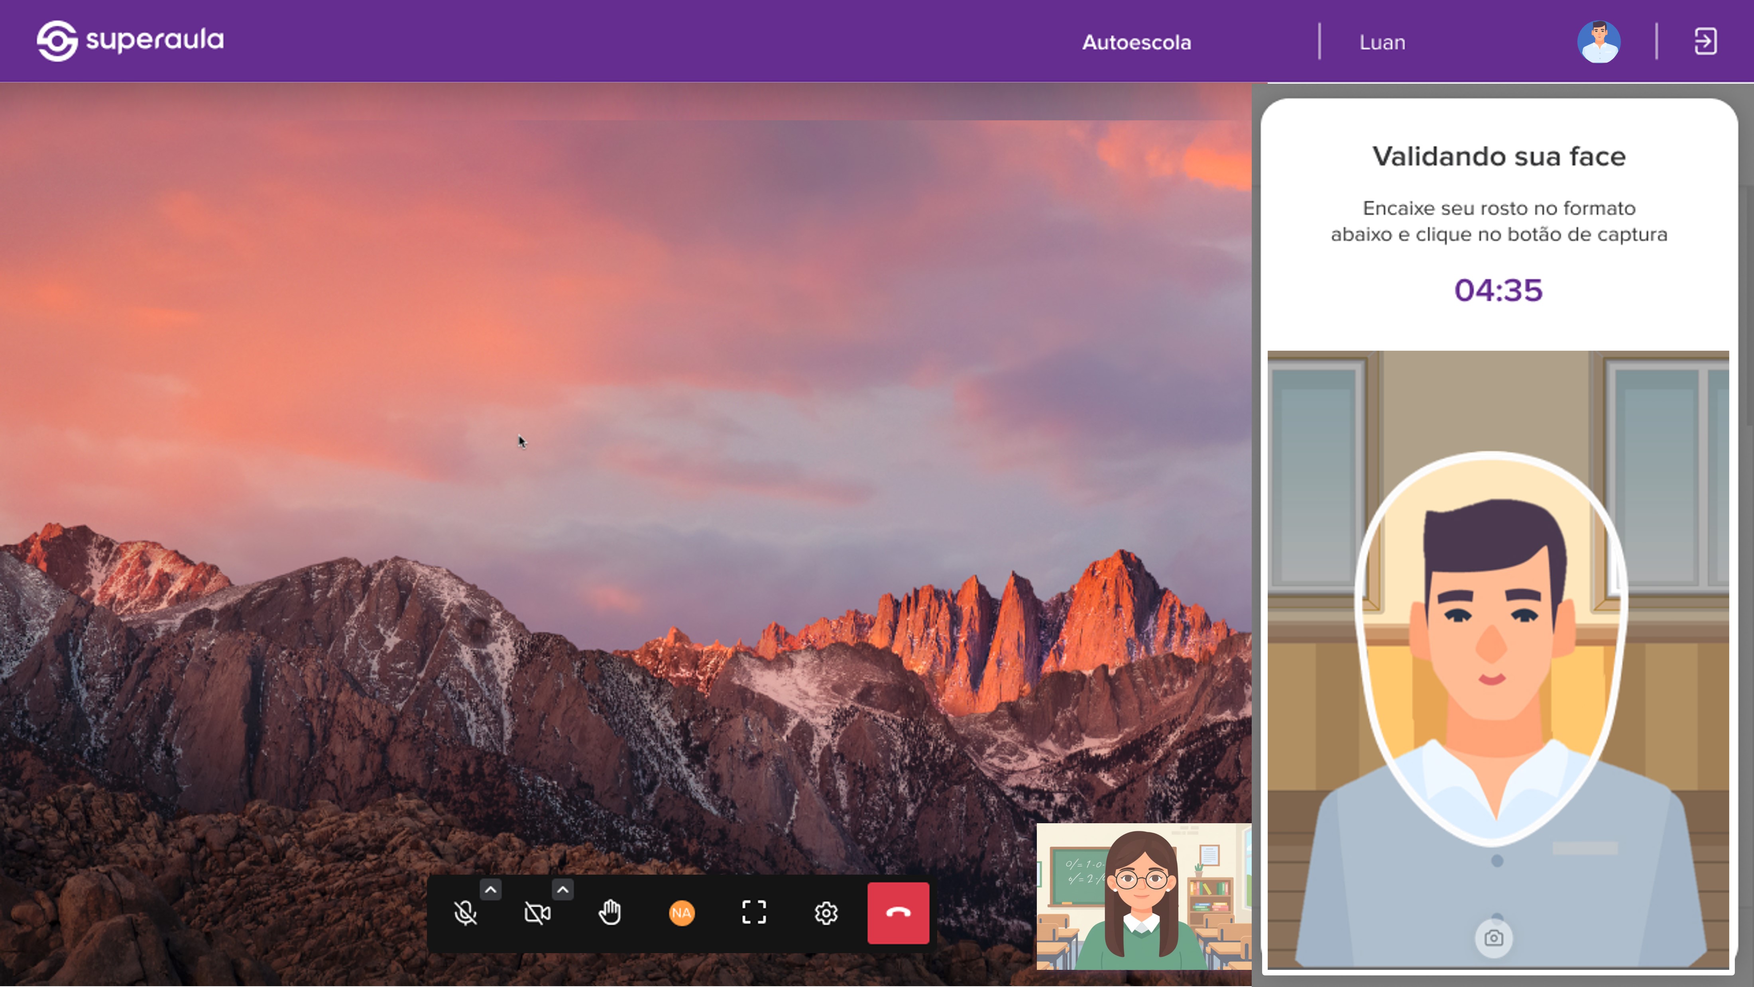Expand the microphone options chevron
Viewport: 1754px width, 987px height.
point(490,890)
